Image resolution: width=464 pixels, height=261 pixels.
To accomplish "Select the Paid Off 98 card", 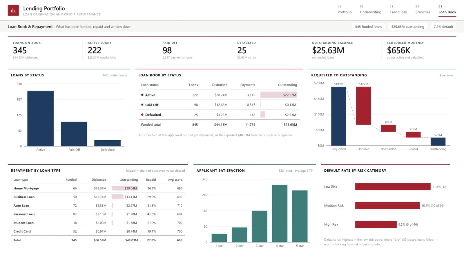I will tap(195, 50).
